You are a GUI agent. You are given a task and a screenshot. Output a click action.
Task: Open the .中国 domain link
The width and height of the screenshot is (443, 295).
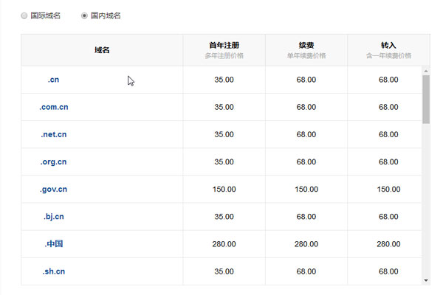pos(53,243)
